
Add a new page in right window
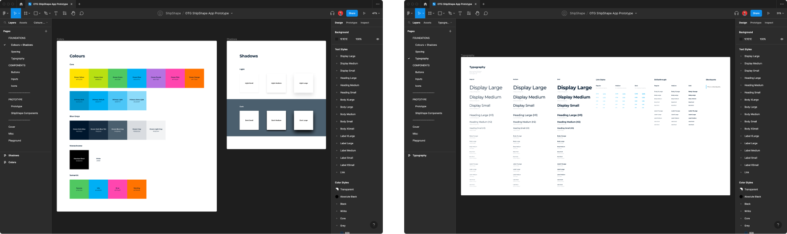pos(450,31)
